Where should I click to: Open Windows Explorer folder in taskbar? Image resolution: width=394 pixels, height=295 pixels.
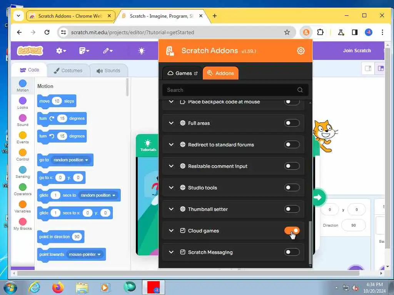82,287
